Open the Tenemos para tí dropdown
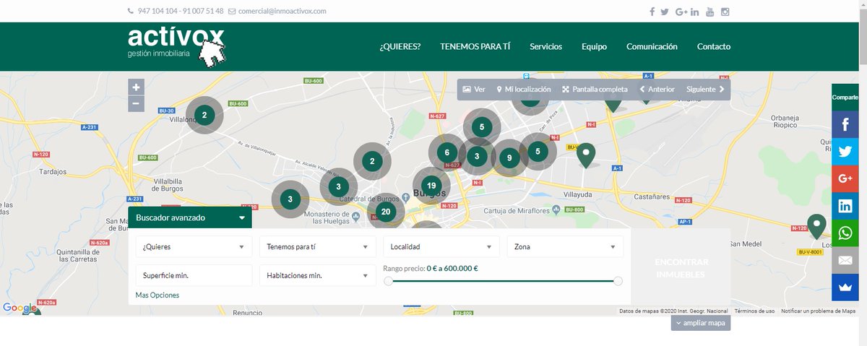867x346 pixels. coord(318,246)
